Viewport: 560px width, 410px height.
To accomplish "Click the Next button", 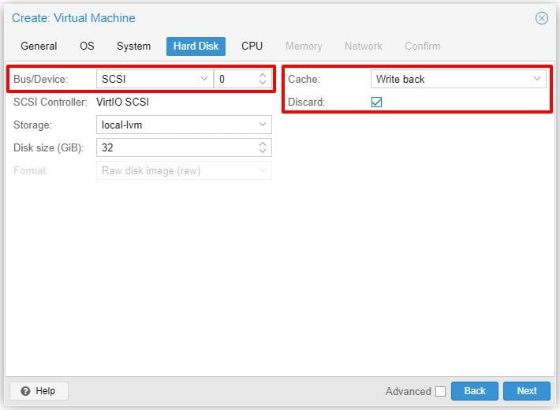I will [x=526, y=391].
